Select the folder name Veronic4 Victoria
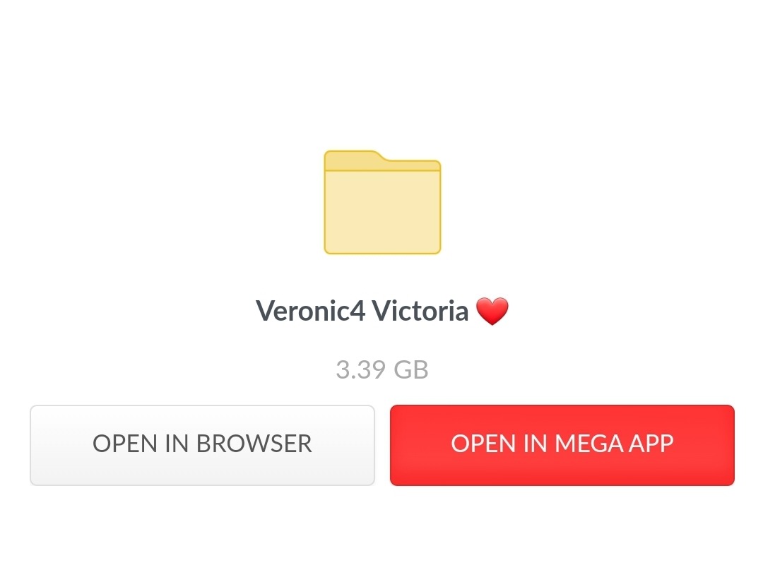 [x=362, y=311]
